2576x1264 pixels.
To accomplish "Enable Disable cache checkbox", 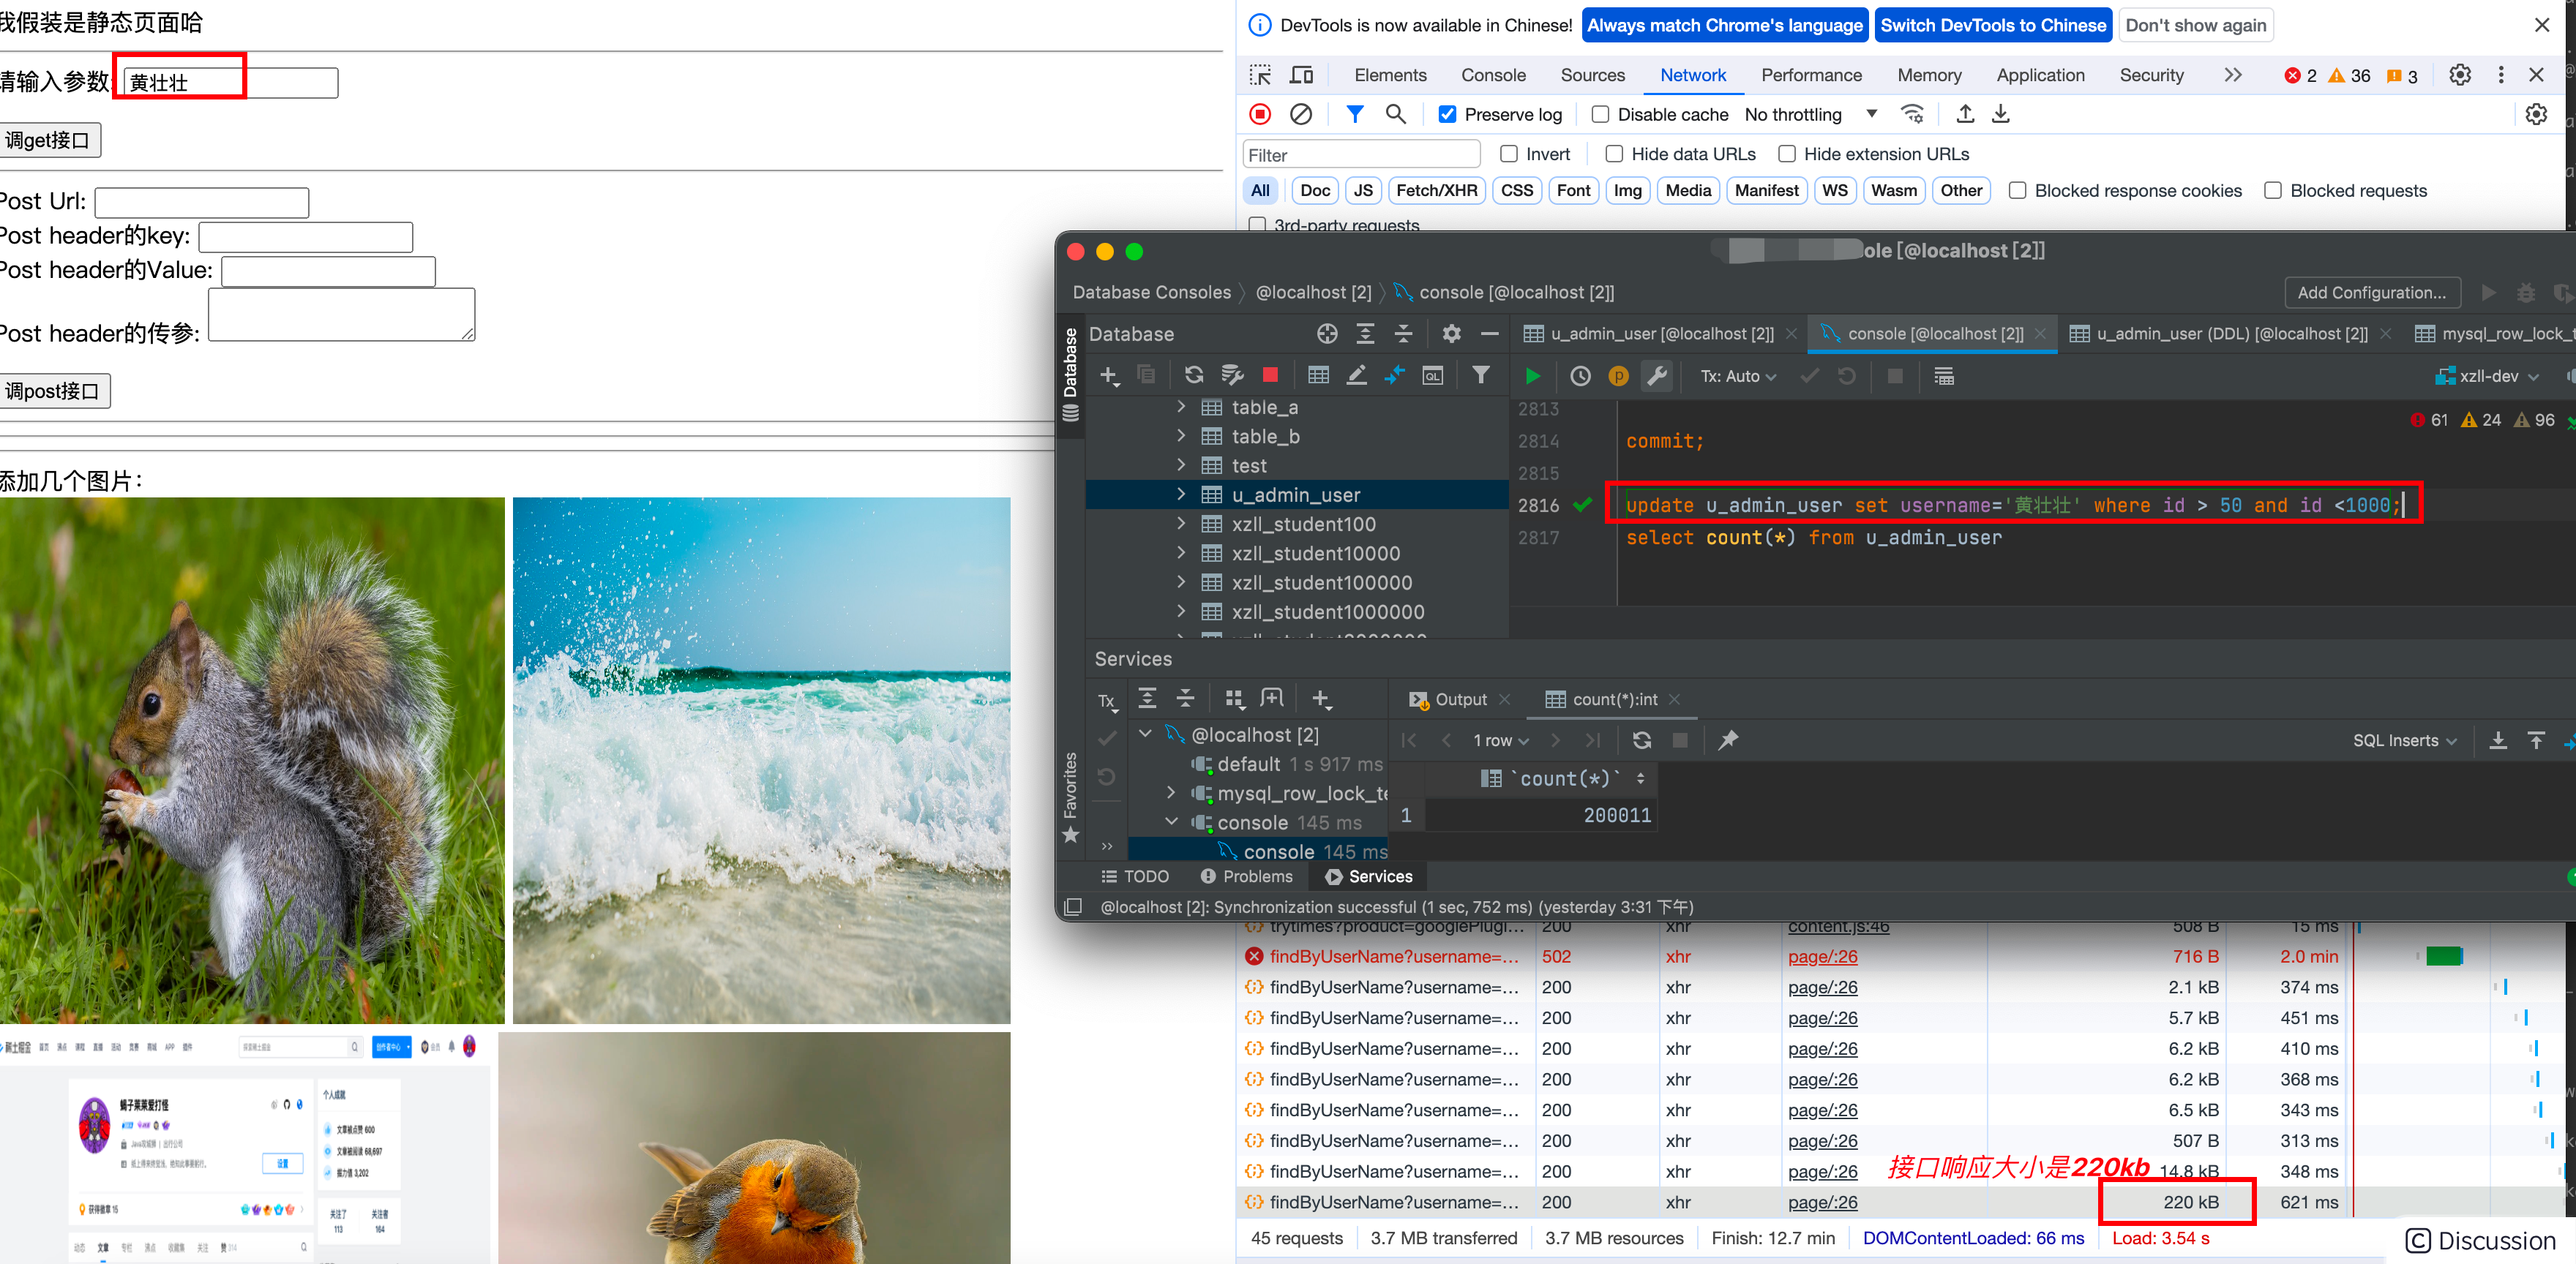I will (1600, 114).
